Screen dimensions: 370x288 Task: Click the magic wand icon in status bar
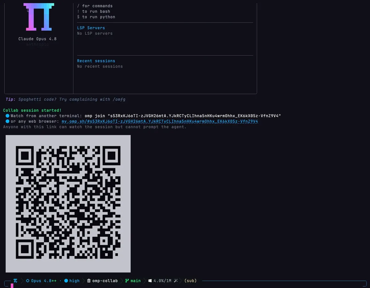[176, 281]
